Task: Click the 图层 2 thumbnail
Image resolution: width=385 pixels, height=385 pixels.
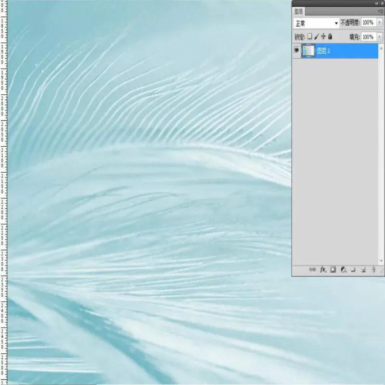Action: tap(308, 51)
